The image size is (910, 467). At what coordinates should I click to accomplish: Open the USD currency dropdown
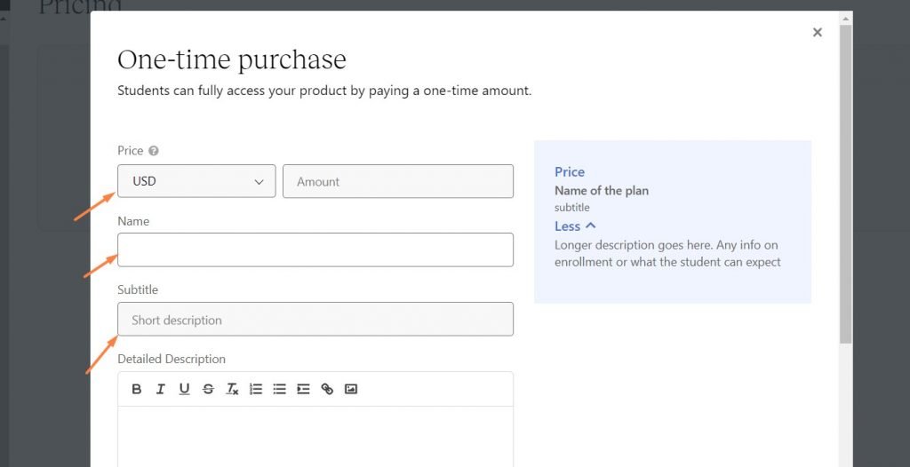pos(196,181)
